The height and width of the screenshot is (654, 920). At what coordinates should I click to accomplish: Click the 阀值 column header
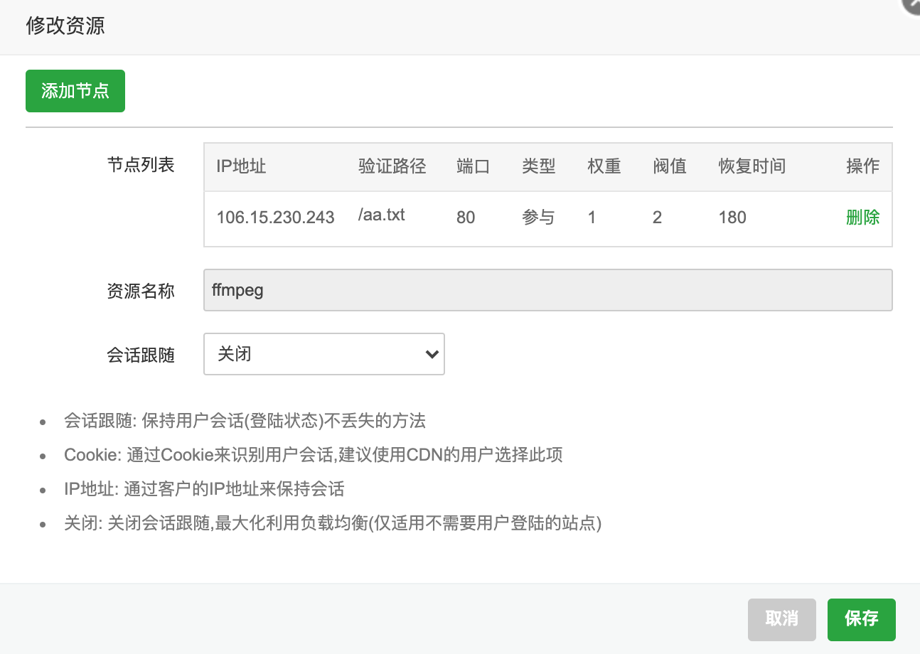pos(670,166)
